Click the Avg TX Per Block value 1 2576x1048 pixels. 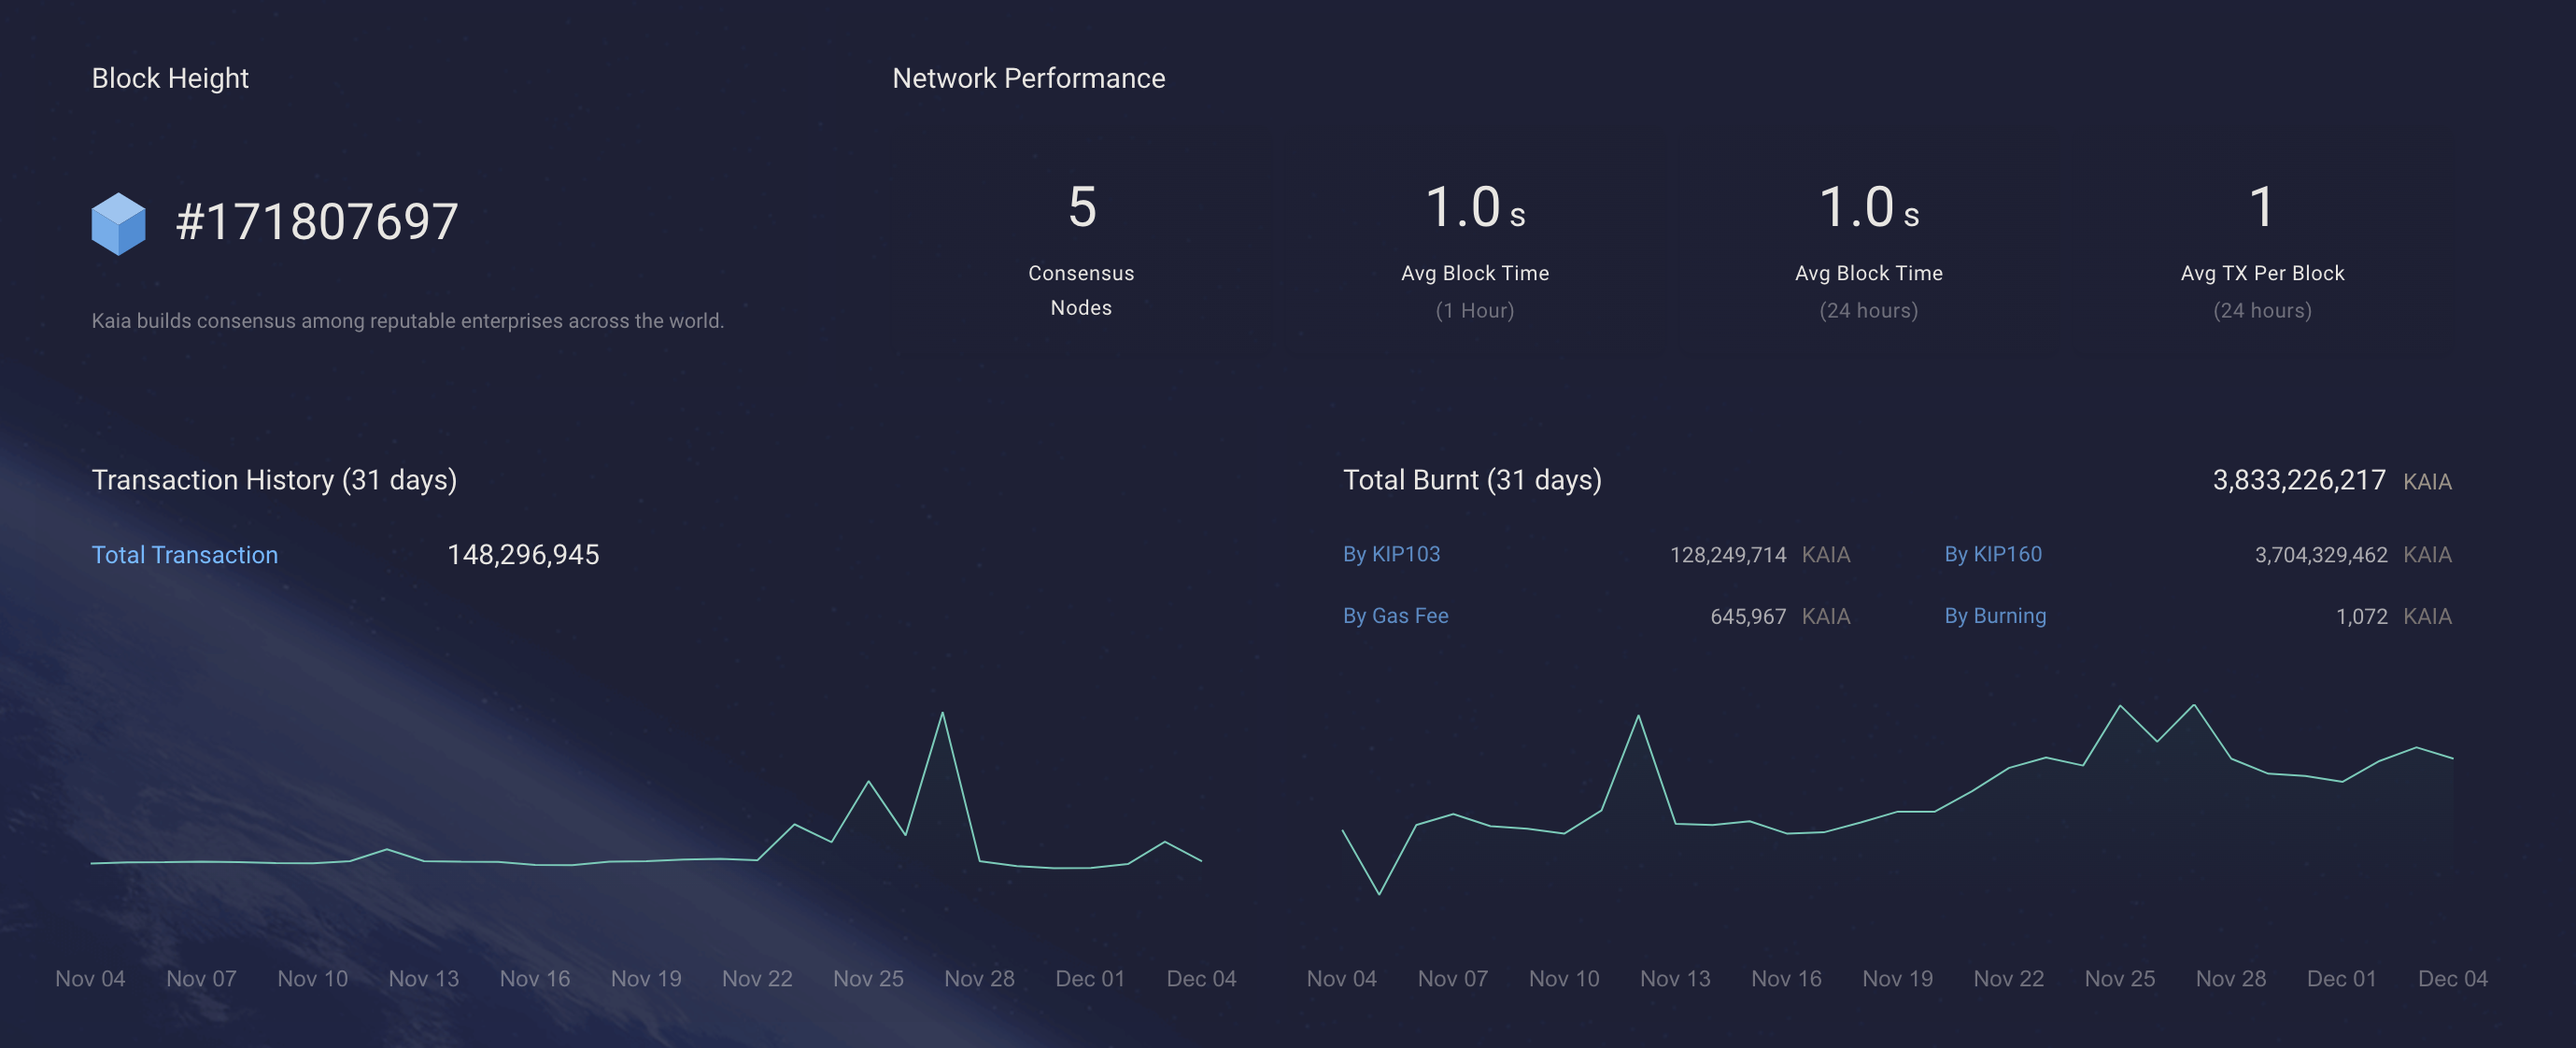(2262, 207)
